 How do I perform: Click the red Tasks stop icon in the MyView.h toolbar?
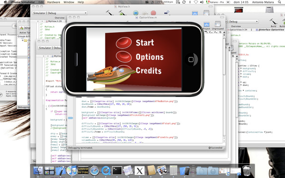point(153,13)
